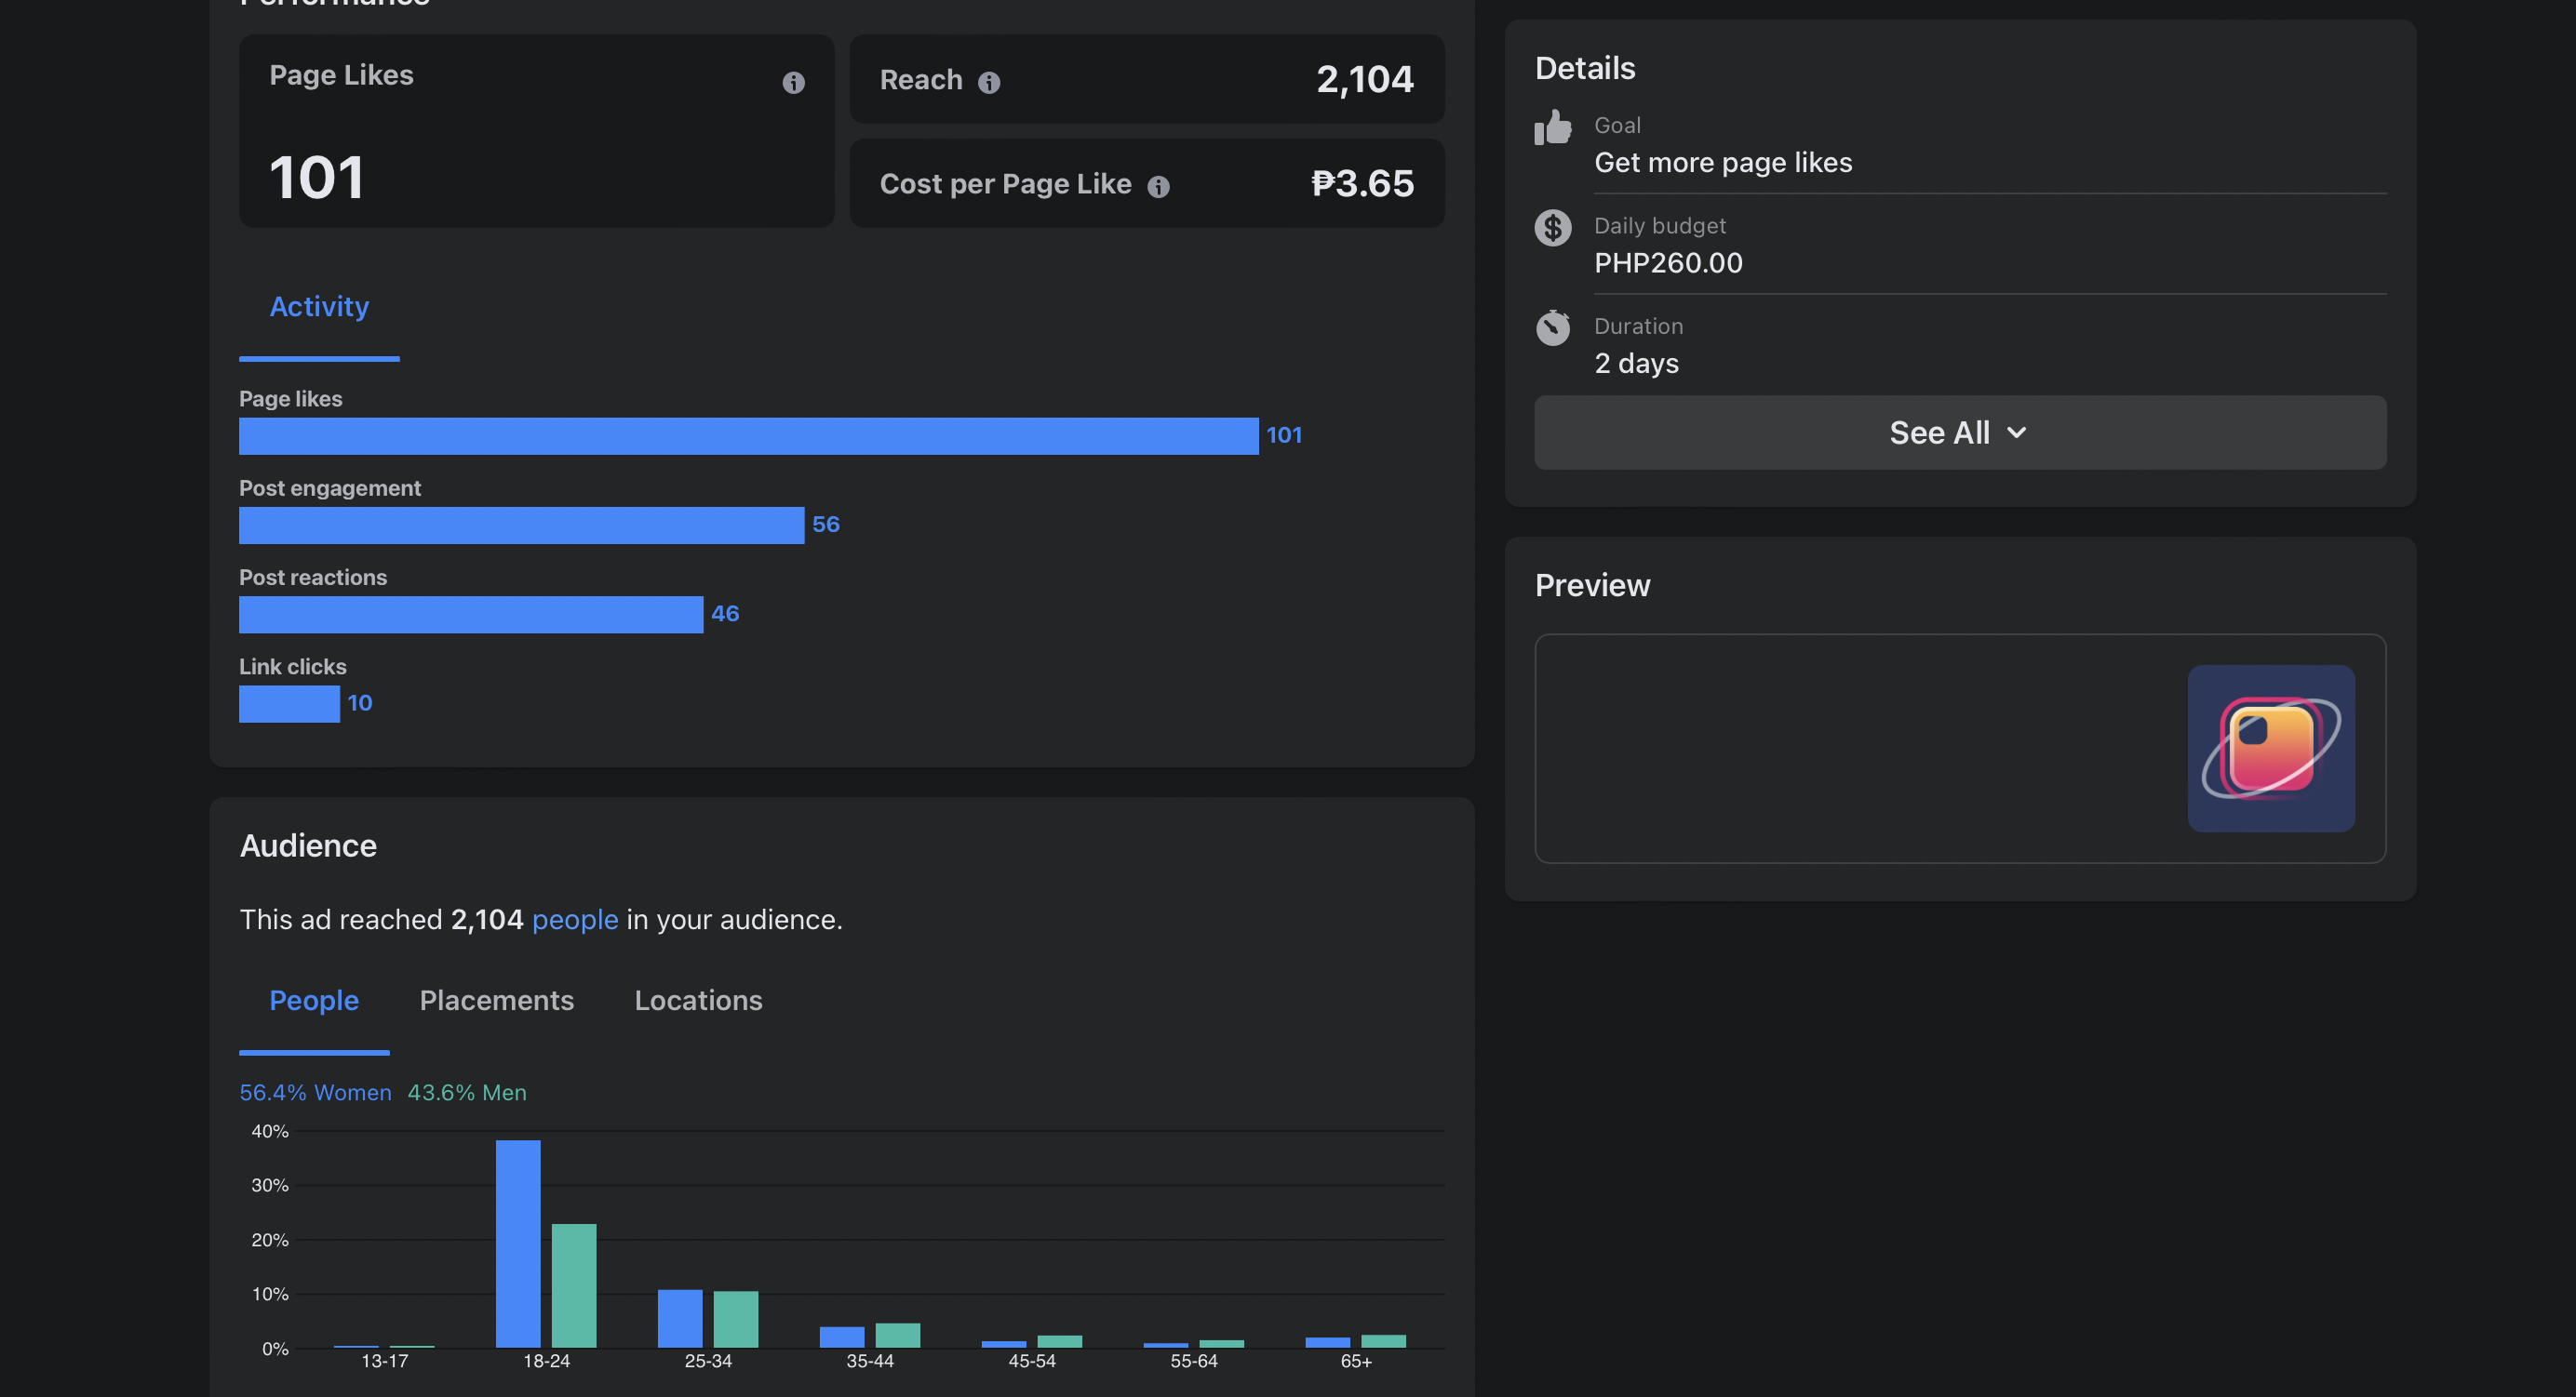The height and width of the screenshot is (1397, 2576).
Task: Click the Get more page likes goal text
Action: click(x=1723, y=163)
